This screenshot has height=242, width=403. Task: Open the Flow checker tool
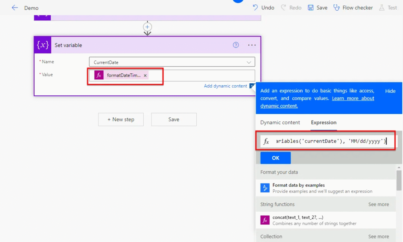353,7
